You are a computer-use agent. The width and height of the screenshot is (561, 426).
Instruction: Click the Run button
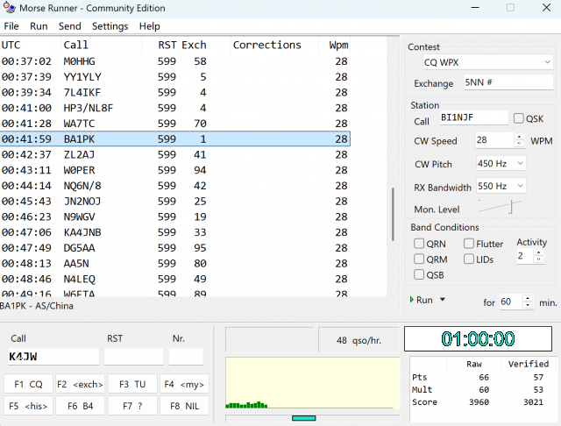coord(422,300)
